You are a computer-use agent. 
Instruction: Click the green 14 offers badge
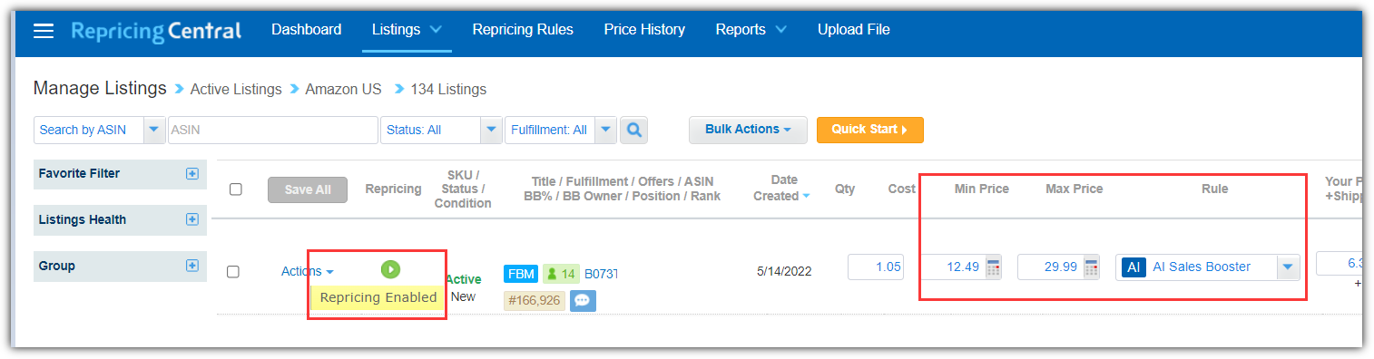click(561, 274)
